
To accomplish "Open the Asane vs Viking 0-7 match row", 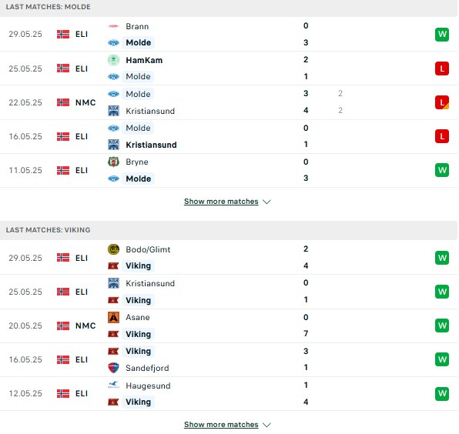I will pos(228,325).
